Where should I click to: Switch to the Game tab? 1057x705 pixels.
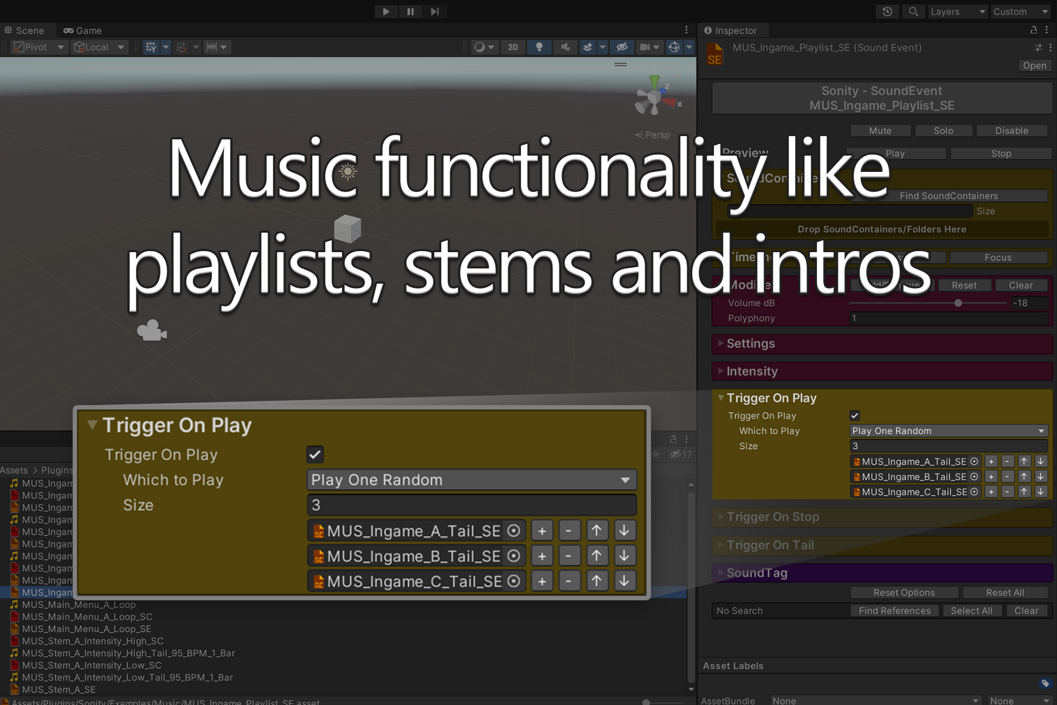(x=83, y=30)
